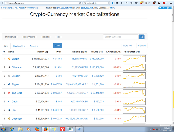Go to Next 100 currencies
174x132 pixels.
[129, 46]
